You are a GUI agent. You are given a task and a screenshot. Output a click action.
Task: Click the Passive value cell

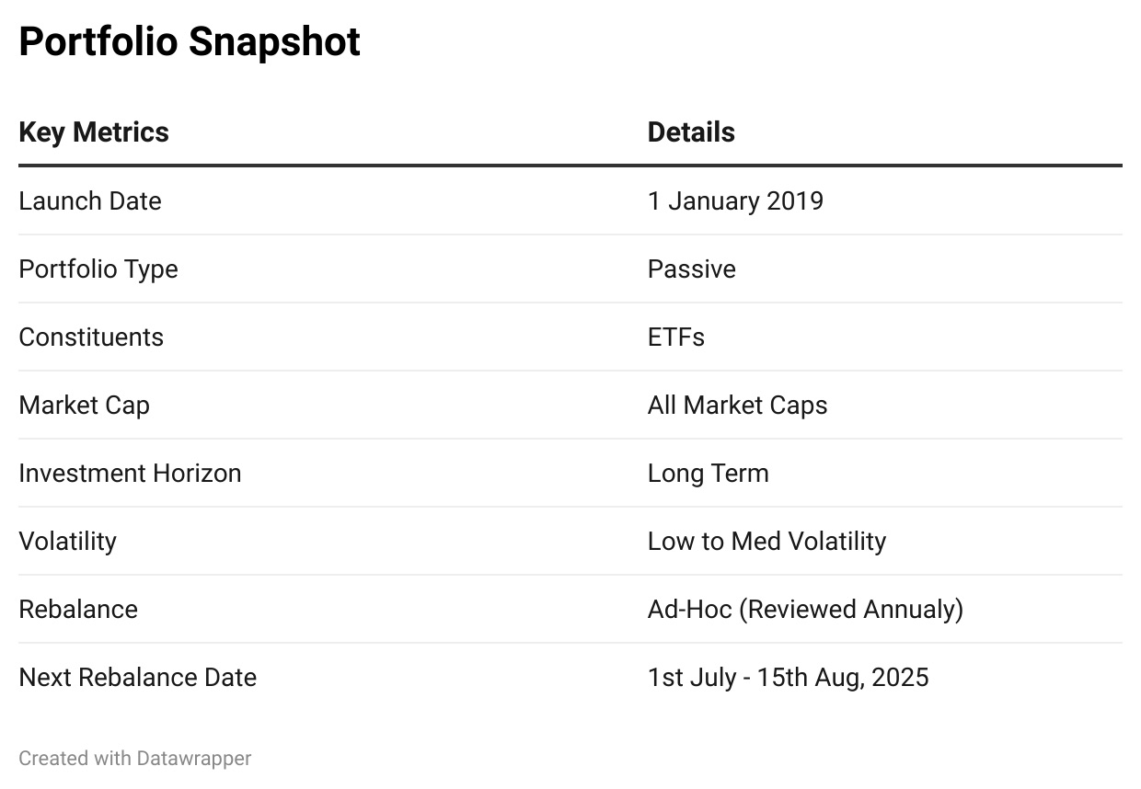point(692,269)
